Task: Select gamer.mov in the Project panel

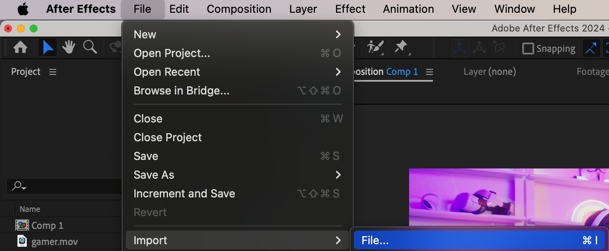Action: click(x=54, y=242)
